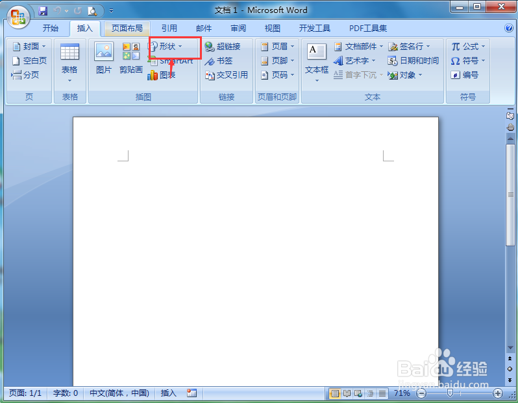The image size is (518, 403).
Task: Click the zoom in plus button
Action: click(x=497, y=393)
